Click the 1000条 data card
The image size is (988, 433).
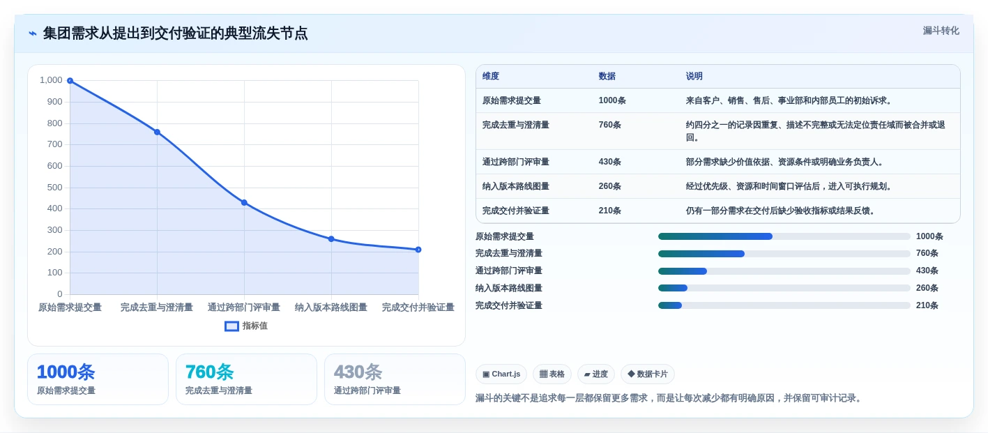coord(98,379)
